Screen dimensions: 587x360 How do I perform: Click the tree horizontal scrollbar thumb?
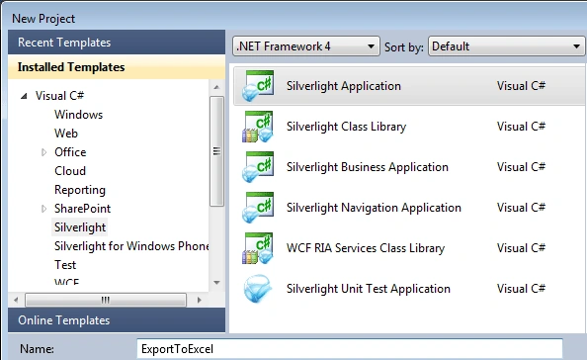click(x=106, y=300)
